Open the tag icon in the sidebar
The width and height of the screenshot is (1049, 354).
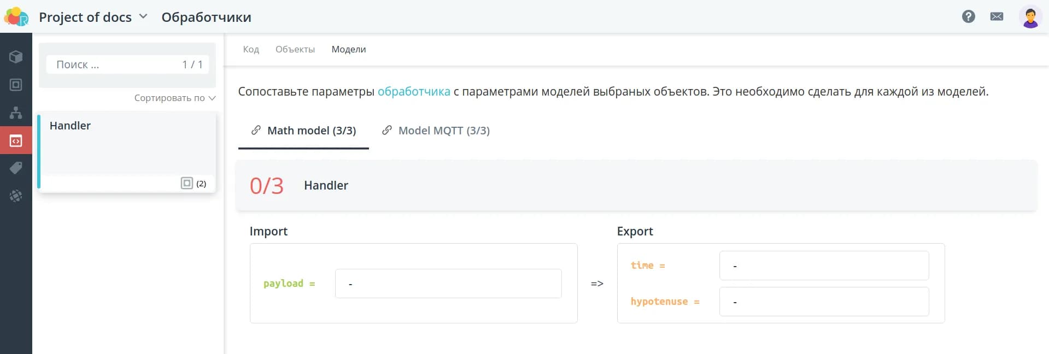[16, 168]
